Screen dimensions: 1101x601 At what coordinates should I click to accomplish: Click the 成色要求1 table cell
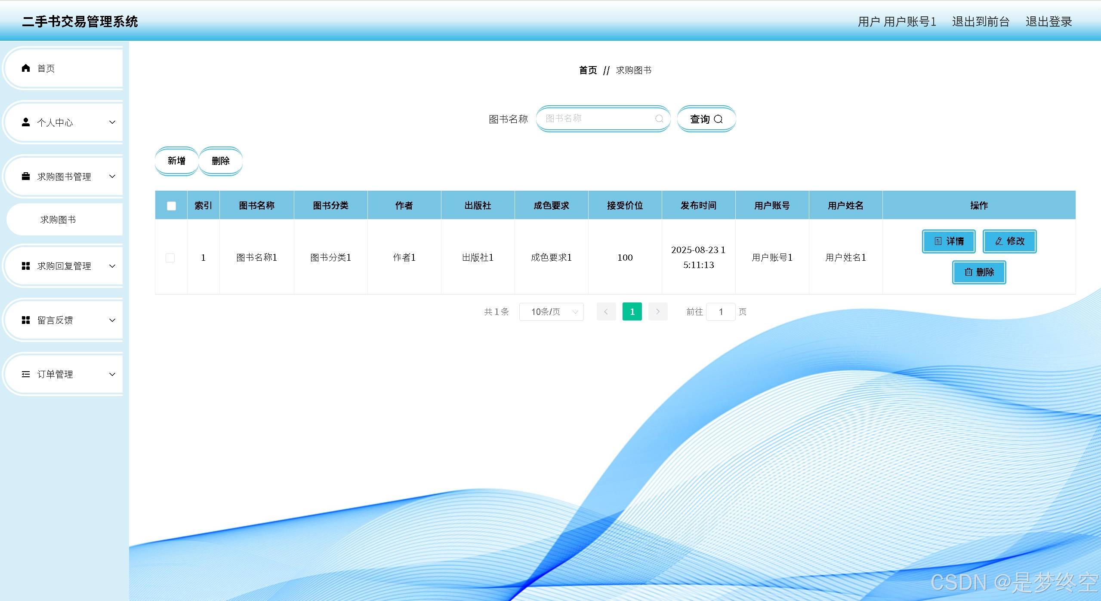point(551,257)
